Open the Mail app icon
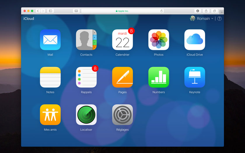 coord(50,40)
